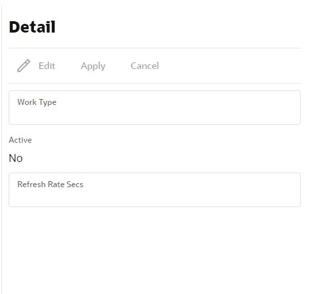Cancel the detail edits
The height and width of the screenshot is (294, 314).
pyautogui.click(x=145, y=66)
